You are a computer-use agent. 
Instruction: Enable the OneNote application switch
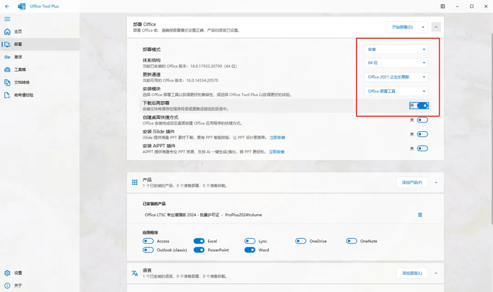click(351, 241)
